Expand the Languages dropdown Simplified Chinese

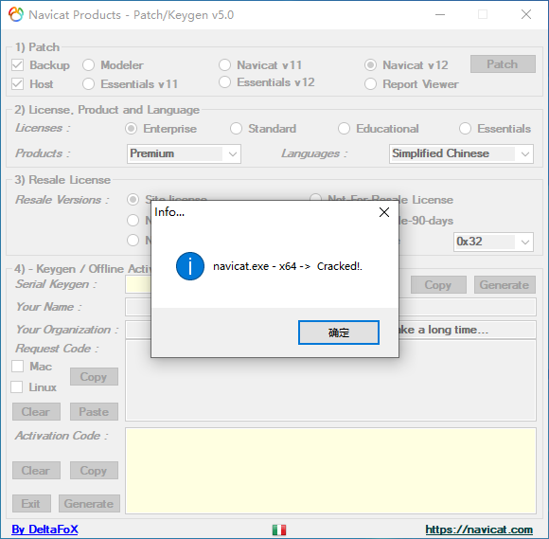(x=461, y=153)
